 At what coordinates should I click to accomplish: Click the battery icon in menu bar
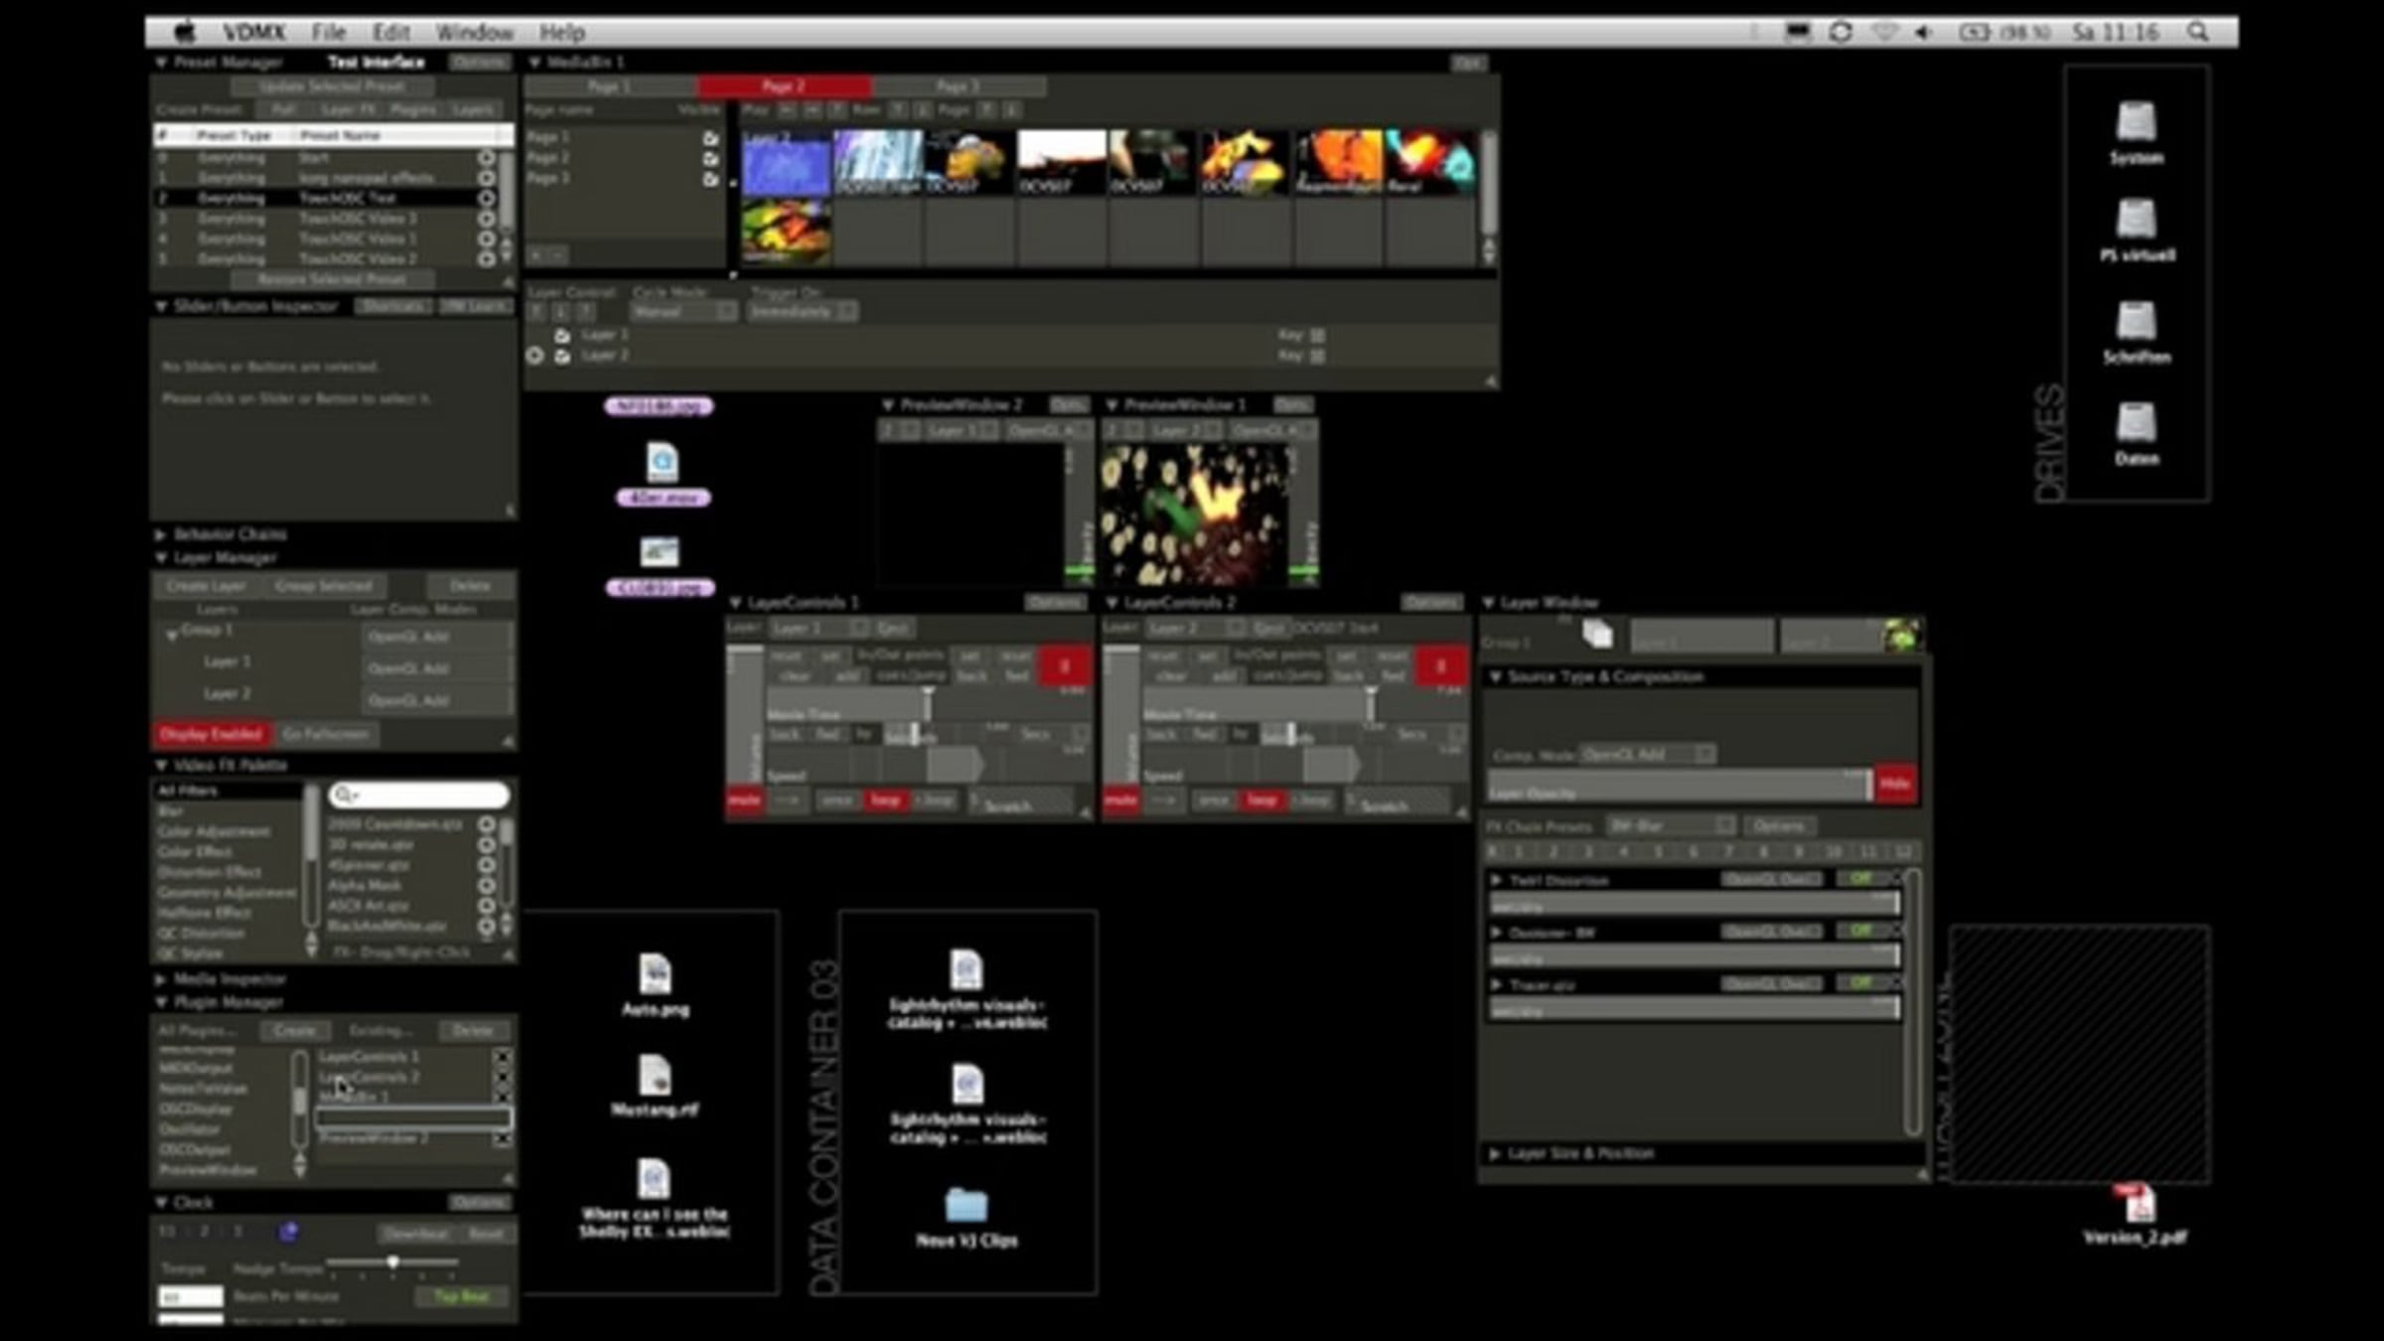(1973, 32)
